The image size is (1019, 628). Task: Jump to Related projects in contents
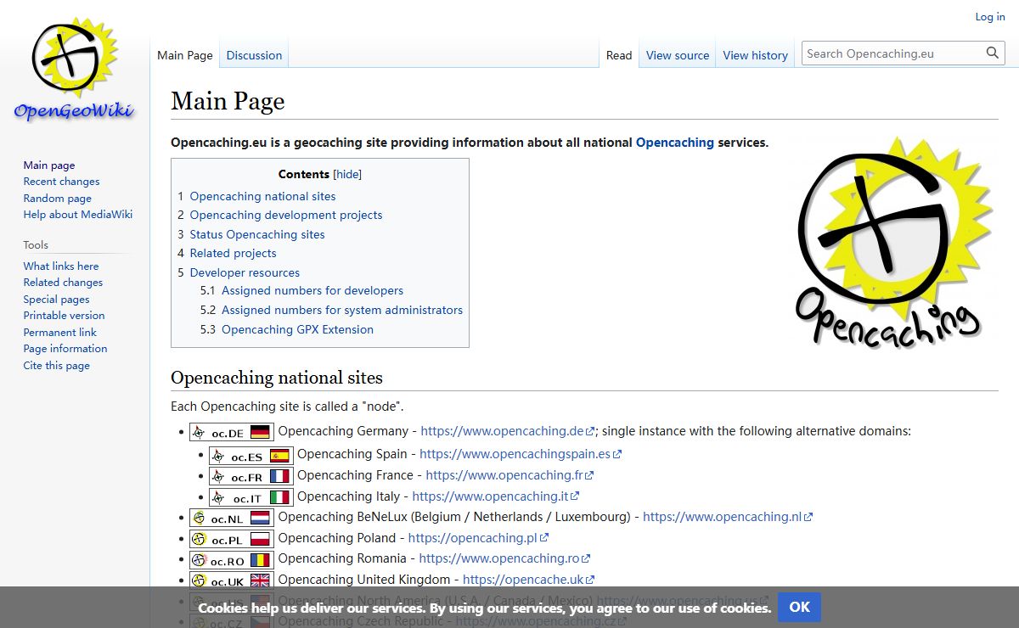tap(233, 254)
